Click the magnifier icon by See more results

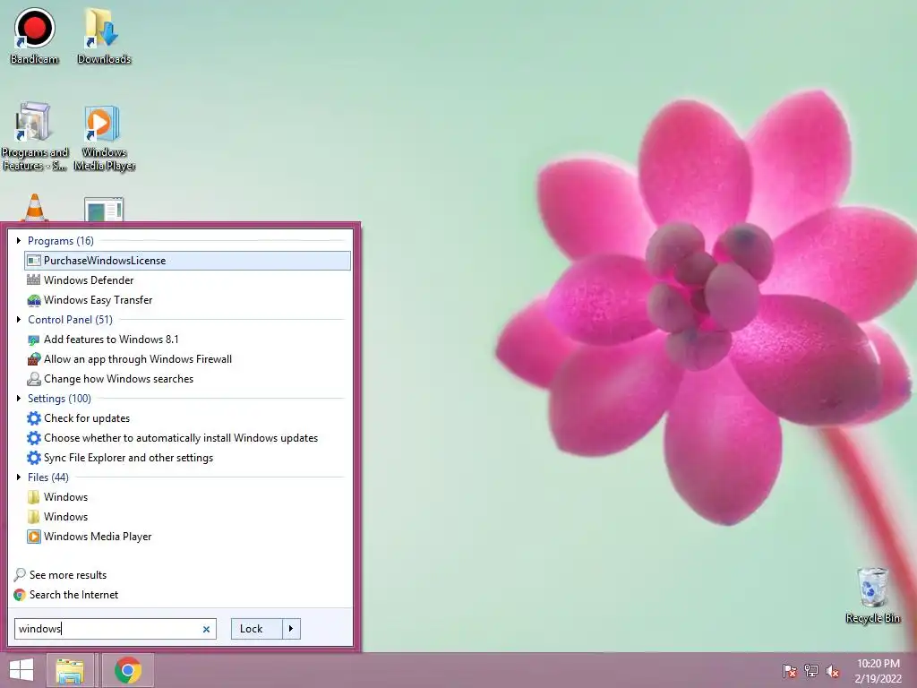20,575
